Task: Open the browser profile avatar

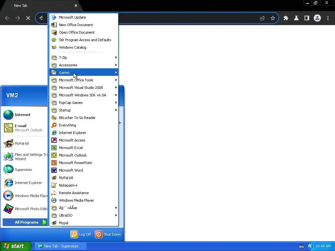Action: (317, 18)
